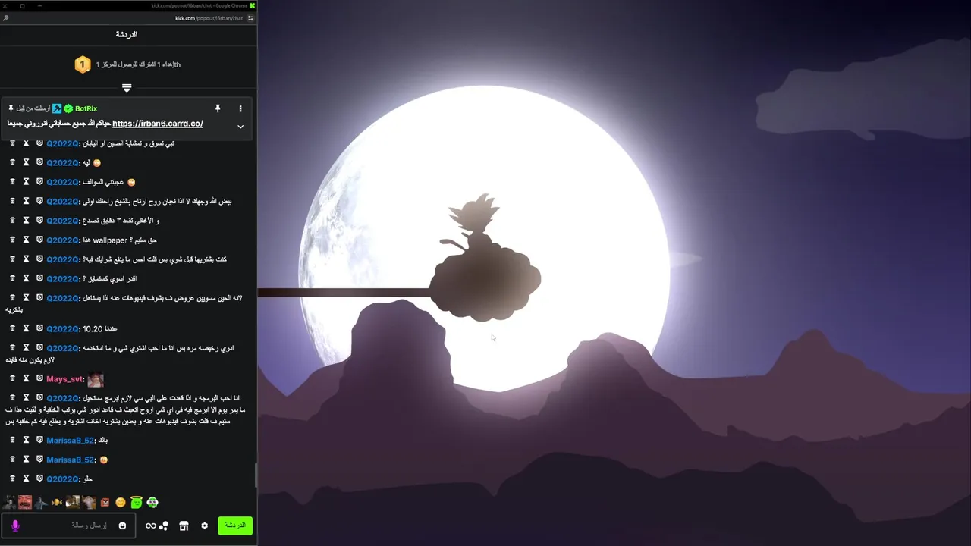Activate the purple microphone voice icon
This screenshot has width=971, height=546.
15,526
